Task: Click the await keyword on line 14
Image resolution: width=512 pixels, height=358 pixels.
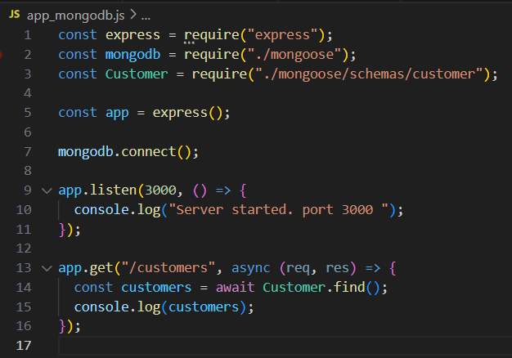Action: [236, 288]
